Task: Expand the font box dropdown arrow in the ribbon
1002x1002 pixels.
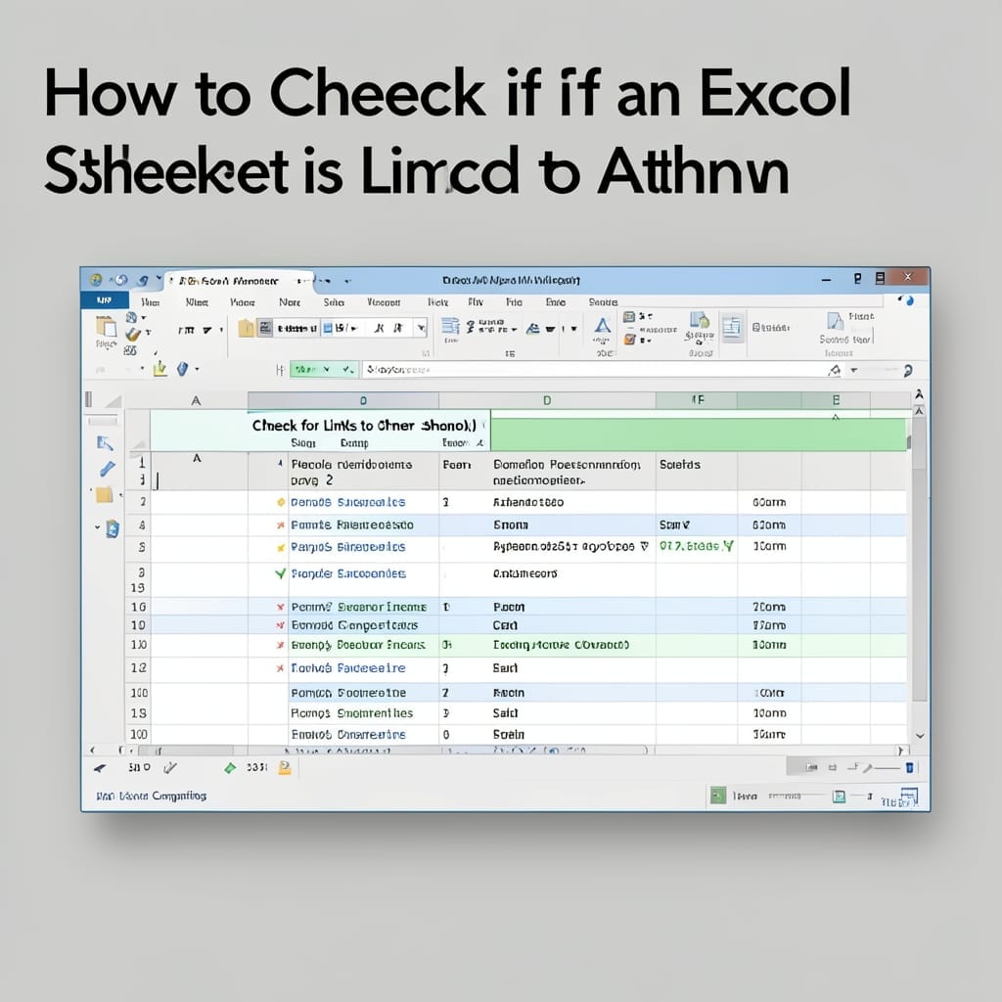Action: (x=421, y=329)
